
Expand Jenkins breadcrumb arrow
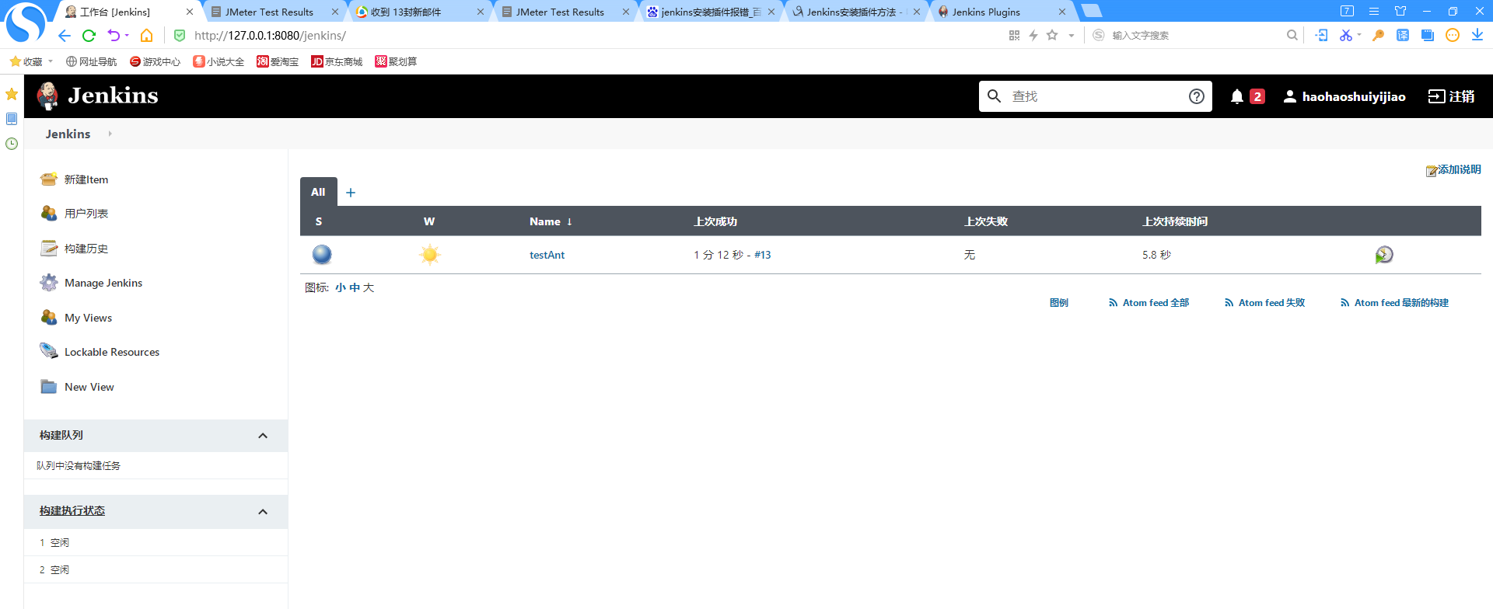[110, 134]
